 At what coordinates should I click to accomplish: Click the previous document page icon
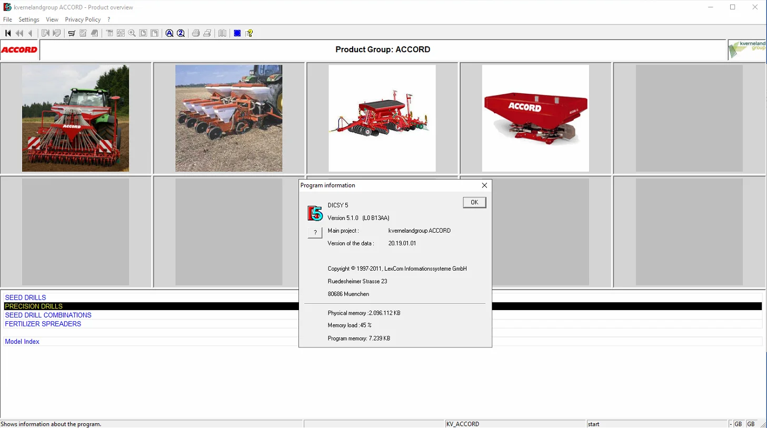point(45,33)
